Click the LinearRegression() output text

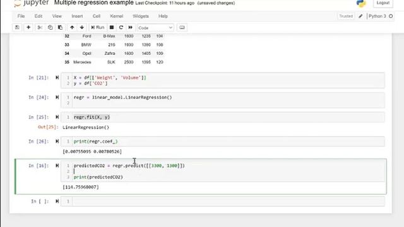click(x=86, y=127)
